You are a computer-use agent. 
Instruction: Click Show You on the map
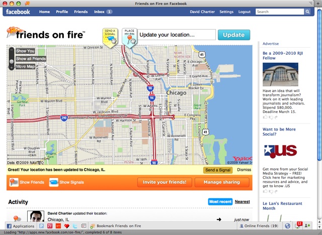[x=25, y=51]
